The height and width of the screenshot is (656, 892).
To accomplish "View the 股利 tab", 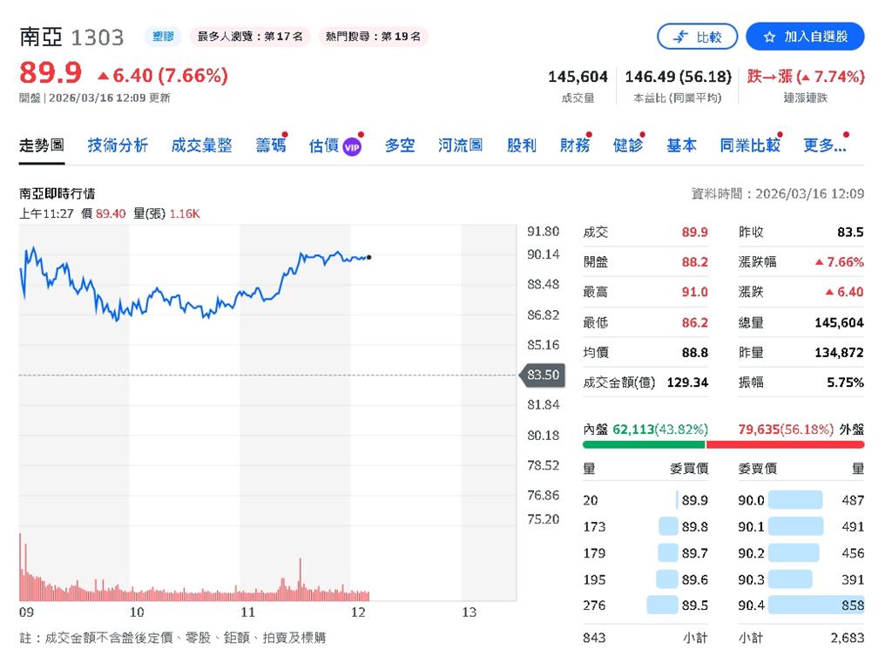I will click(x=521, y=145).
